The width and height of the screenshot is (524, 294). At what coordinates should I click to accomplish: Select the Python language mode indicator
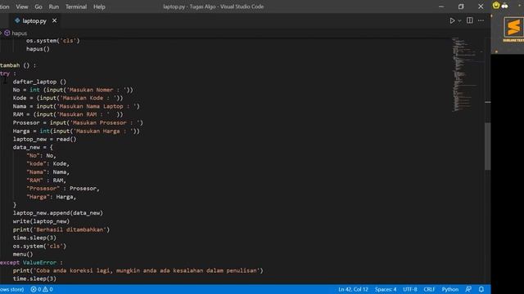tap(450, 289)
